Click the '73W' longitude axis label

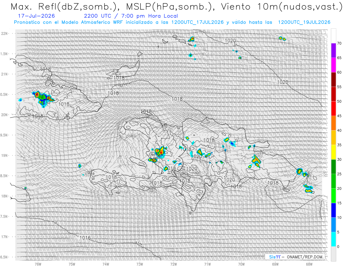140,264
